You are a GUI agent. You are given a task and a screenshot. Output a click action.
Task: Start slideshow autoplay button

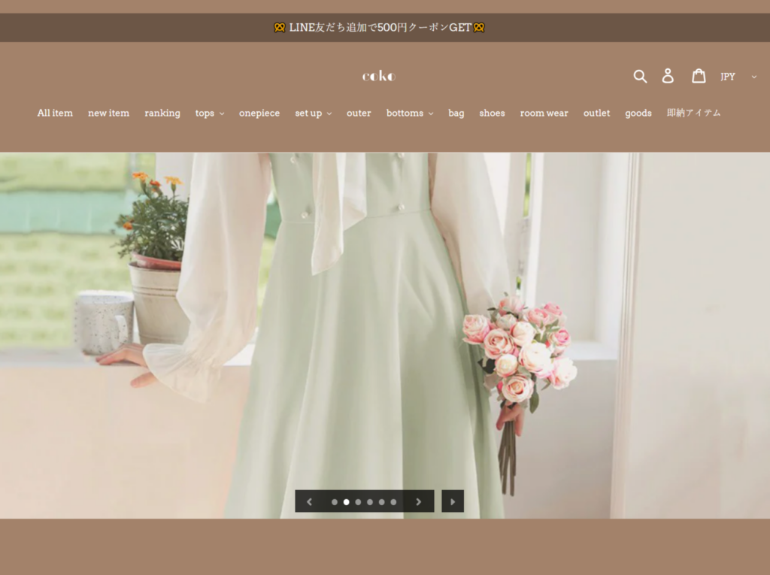point(453,501)
